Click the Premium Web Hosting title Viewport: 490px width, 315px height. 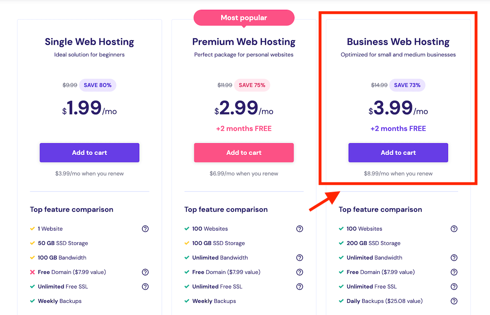point(244,42)
